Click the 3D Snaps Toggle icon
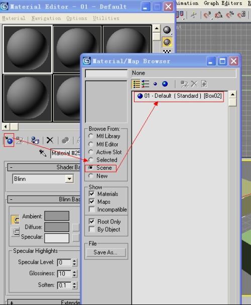251x305 pixels. [207, 15]
